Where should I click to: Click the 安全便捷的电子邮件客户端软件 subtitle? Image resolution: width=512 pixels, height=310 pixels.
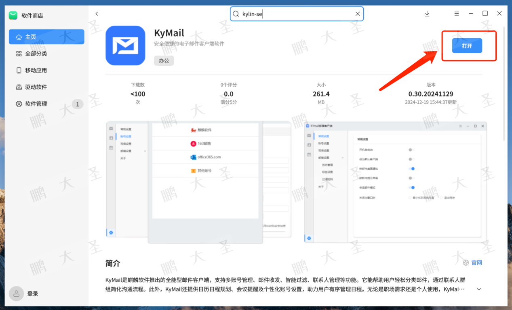189,44
